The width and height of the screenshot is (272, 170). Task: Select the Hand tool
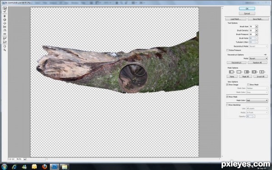click(5, 46)
